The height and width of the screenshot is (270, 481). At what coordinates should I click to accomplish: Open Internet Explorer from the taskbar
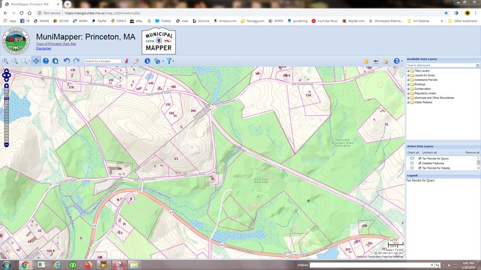click(x=57, y=265)
